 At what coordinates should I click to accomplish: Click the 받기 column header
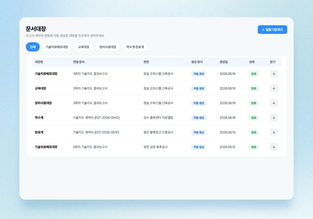pyautogui.click(x=273, y=62)
